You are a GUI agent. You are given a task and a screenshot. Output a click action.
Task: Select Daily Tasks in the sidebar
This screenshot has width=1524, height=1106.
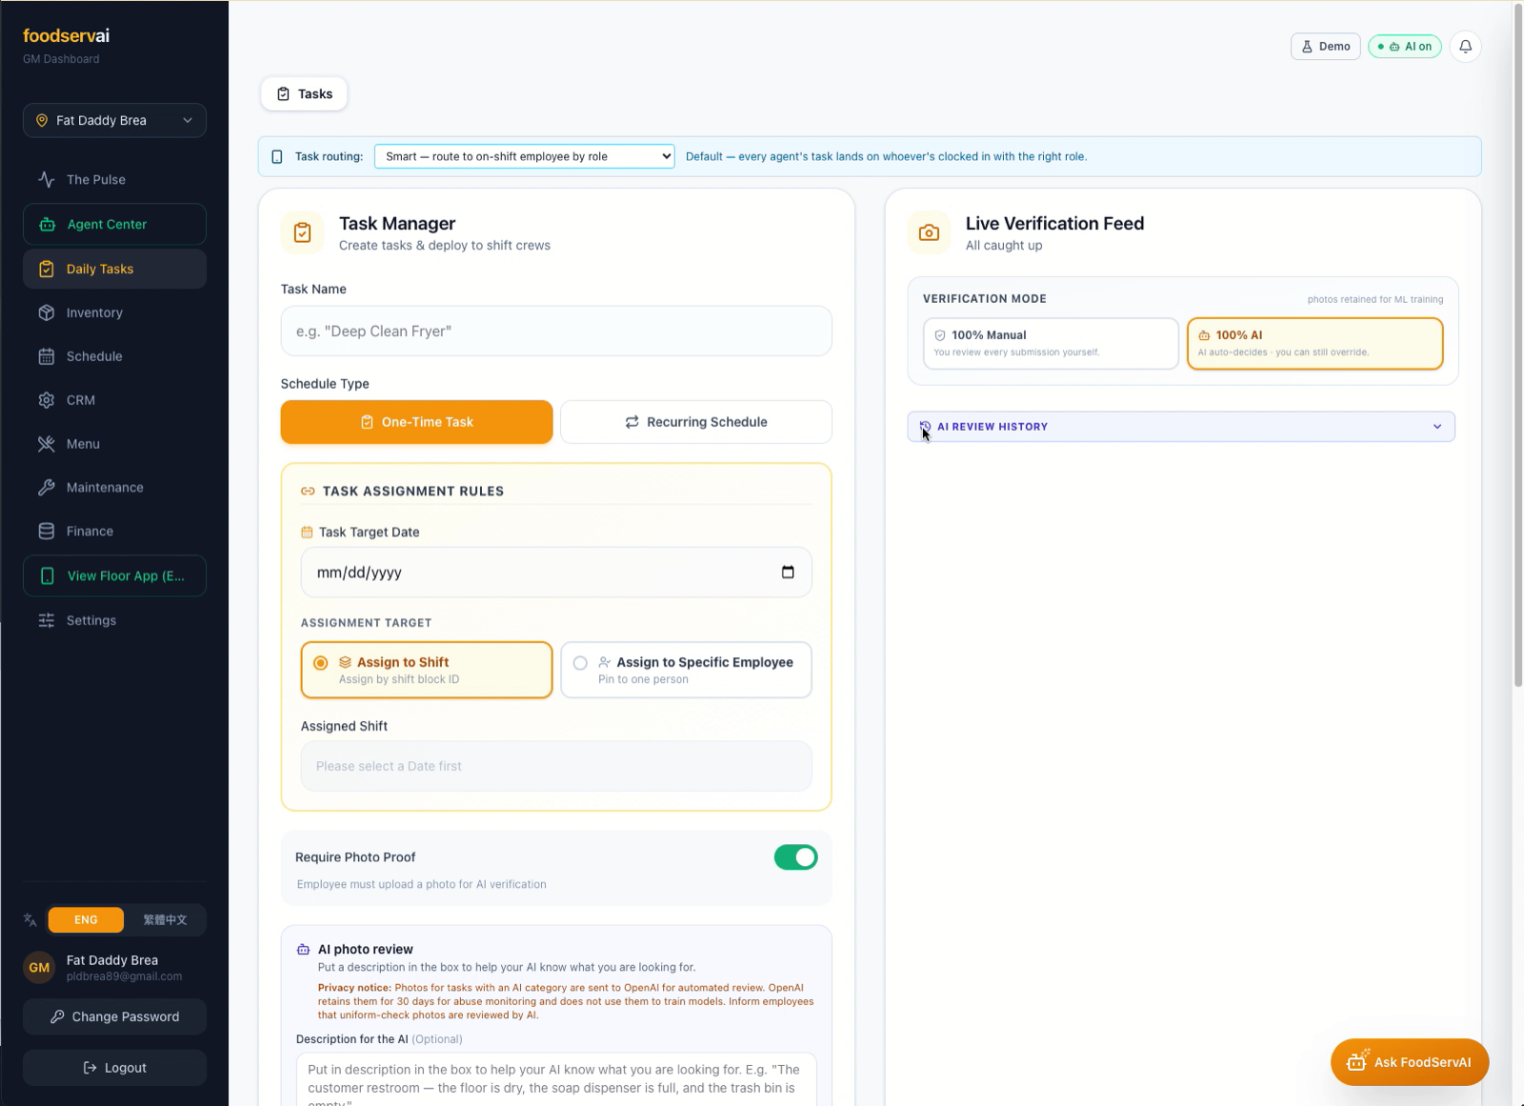pyautogui.click(x=114, y=269)
